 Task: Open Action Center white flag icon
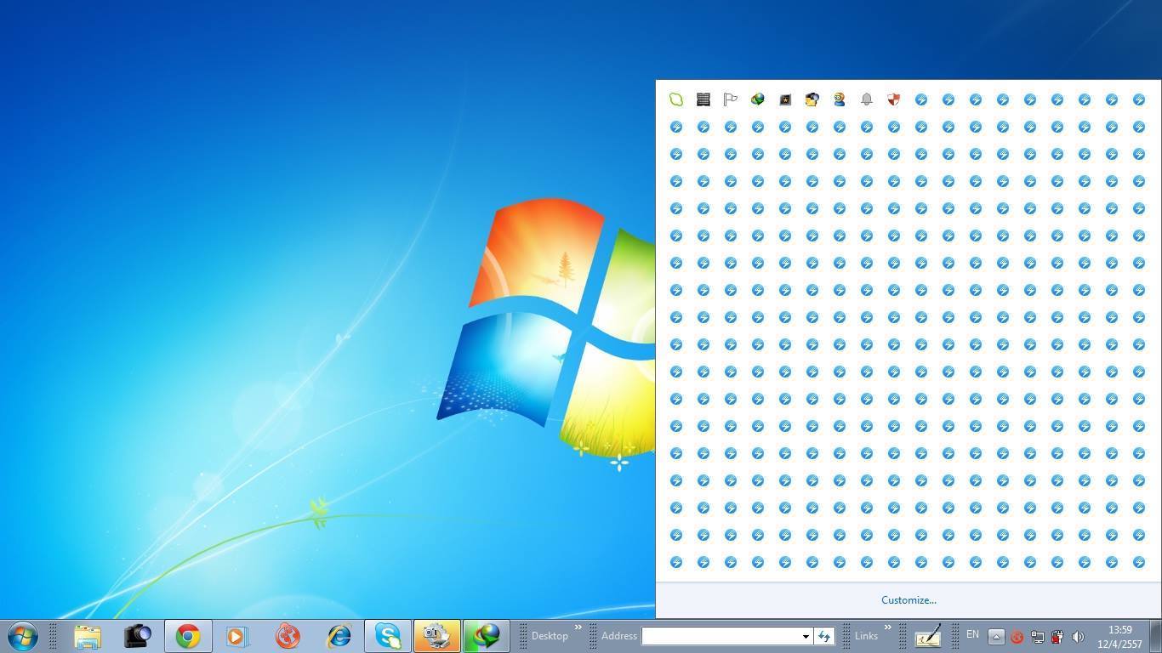click(x=731, y=99)
